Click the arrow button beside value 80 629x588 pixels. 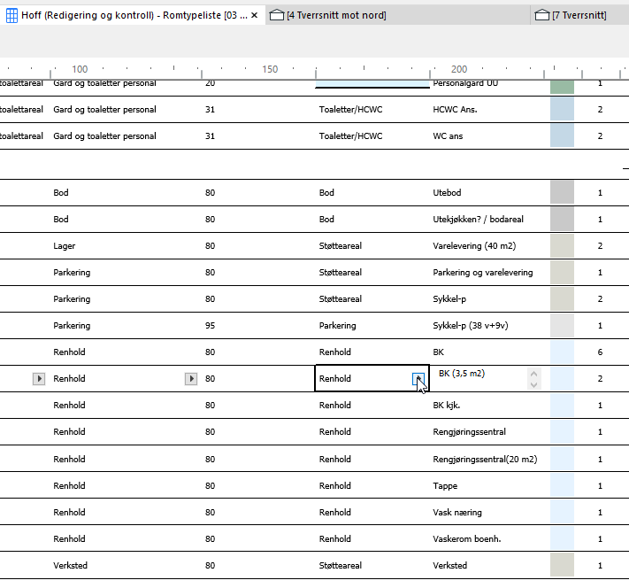tap(190, 379)
